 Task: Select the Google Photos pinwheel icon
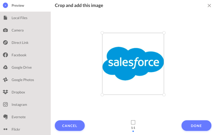tap(5, 80)
